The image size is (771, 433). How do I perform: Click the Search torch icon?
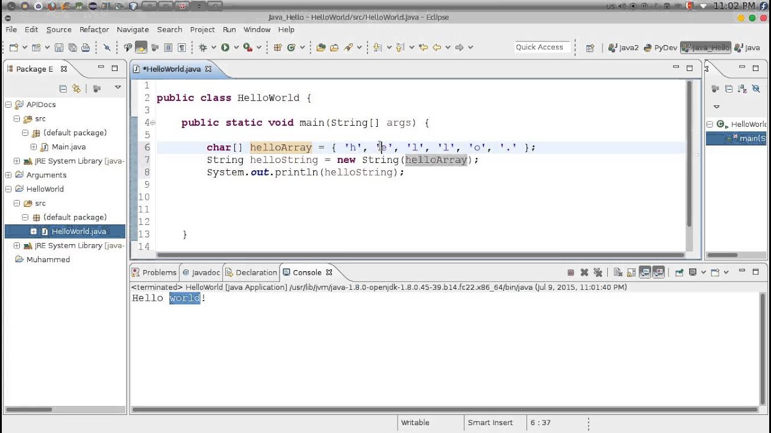click(x=348, y=48)
